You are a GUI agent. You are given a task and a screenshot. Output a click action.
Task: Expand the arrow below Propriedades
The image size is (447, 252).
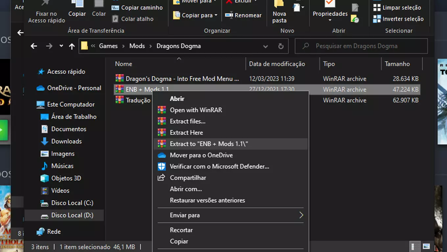[x=330, y=20]
